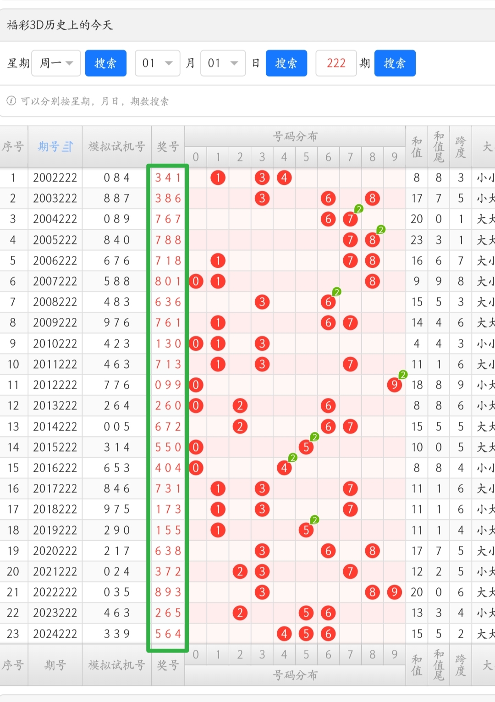495x702 pixels.
Task: Select period 2003222 in the table
Action: 55,199
